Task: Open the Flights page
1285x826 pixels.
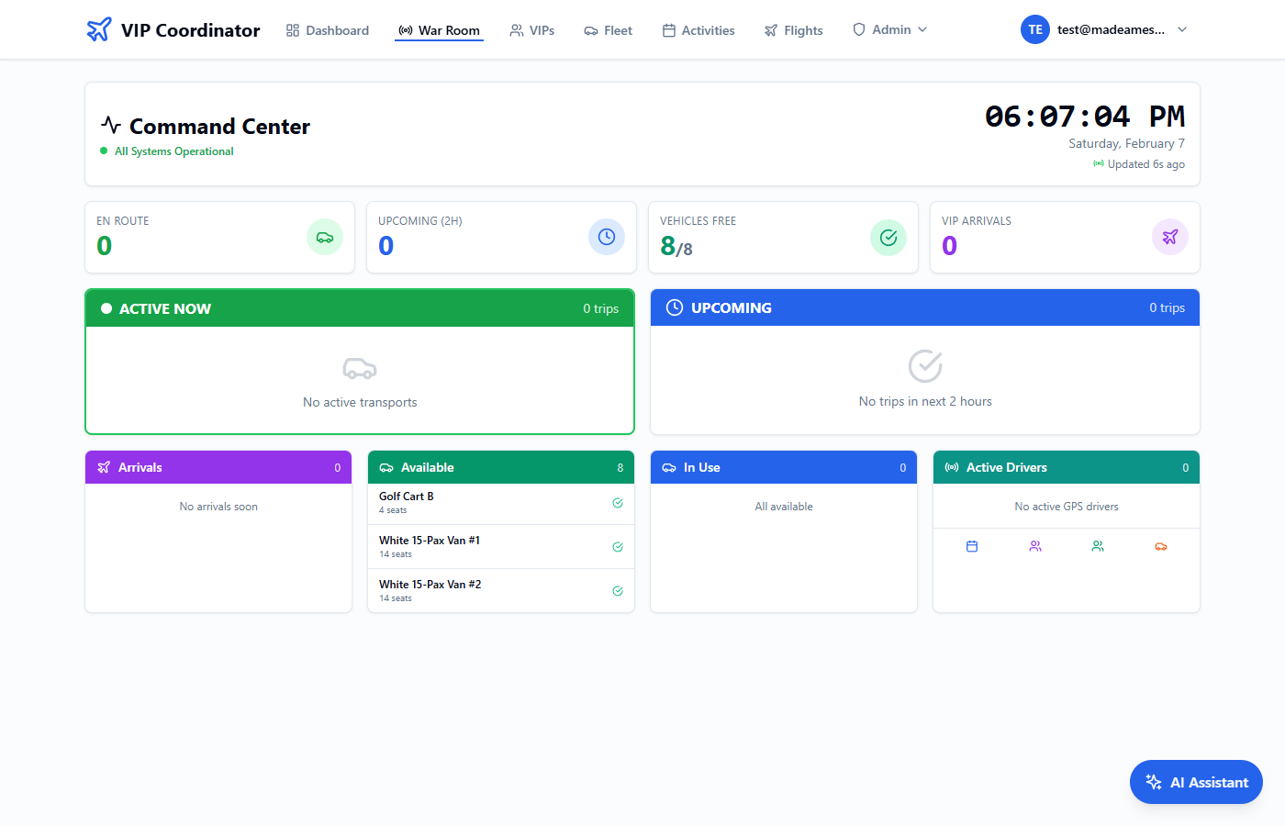Action: (x=793, y=30)
